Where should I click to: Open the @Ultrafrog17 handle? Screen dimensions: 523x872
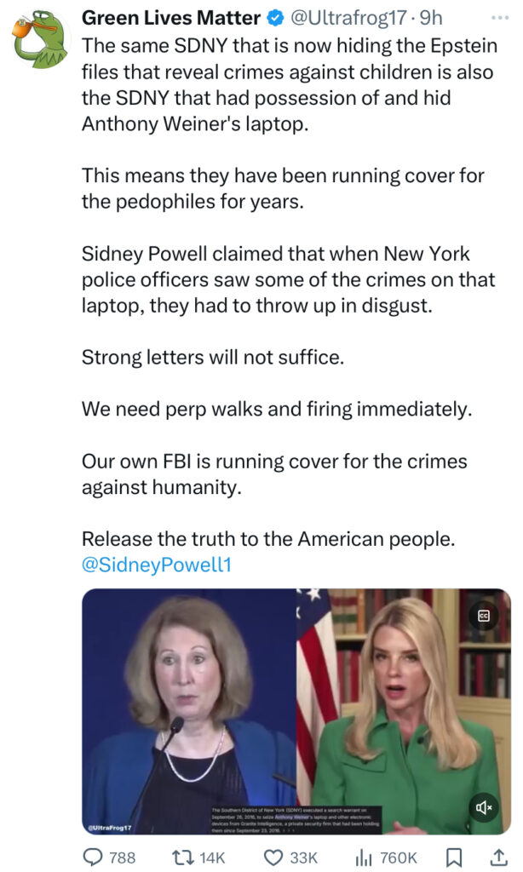(x=348, y=18)
